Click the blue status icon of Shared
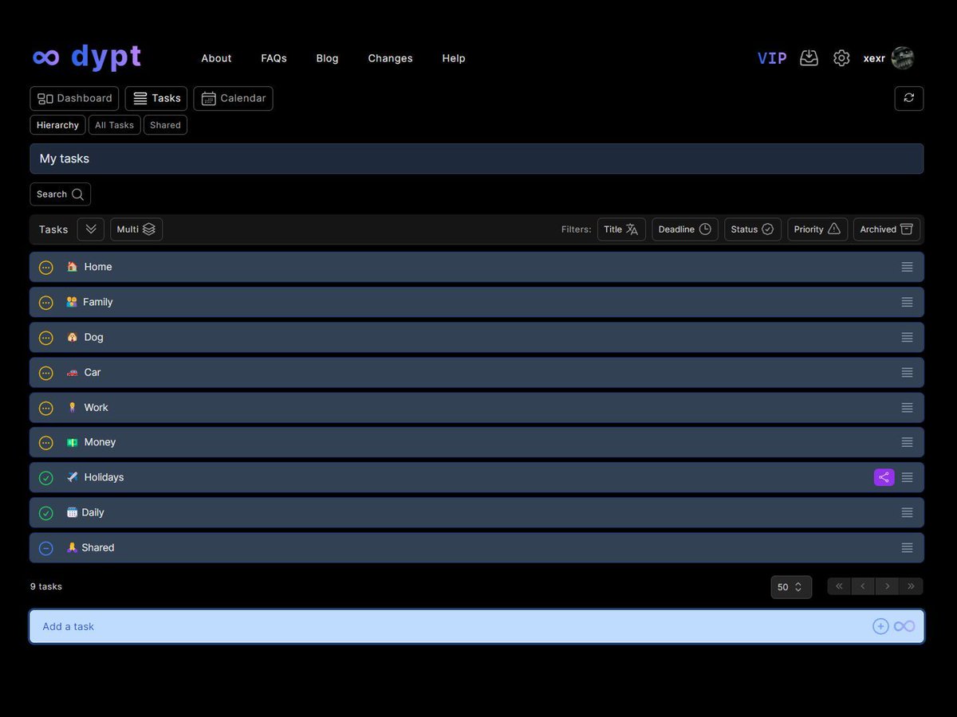Image resolution: width=957 pixels, height=717 pixels. point(46,548)
